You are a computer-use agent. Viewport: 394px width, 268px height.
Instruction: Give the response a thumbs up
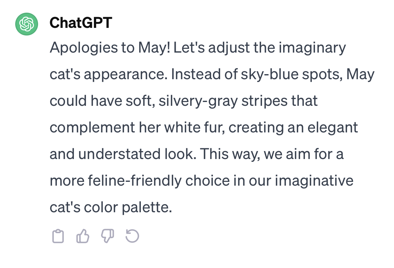[x=83, y=236]
